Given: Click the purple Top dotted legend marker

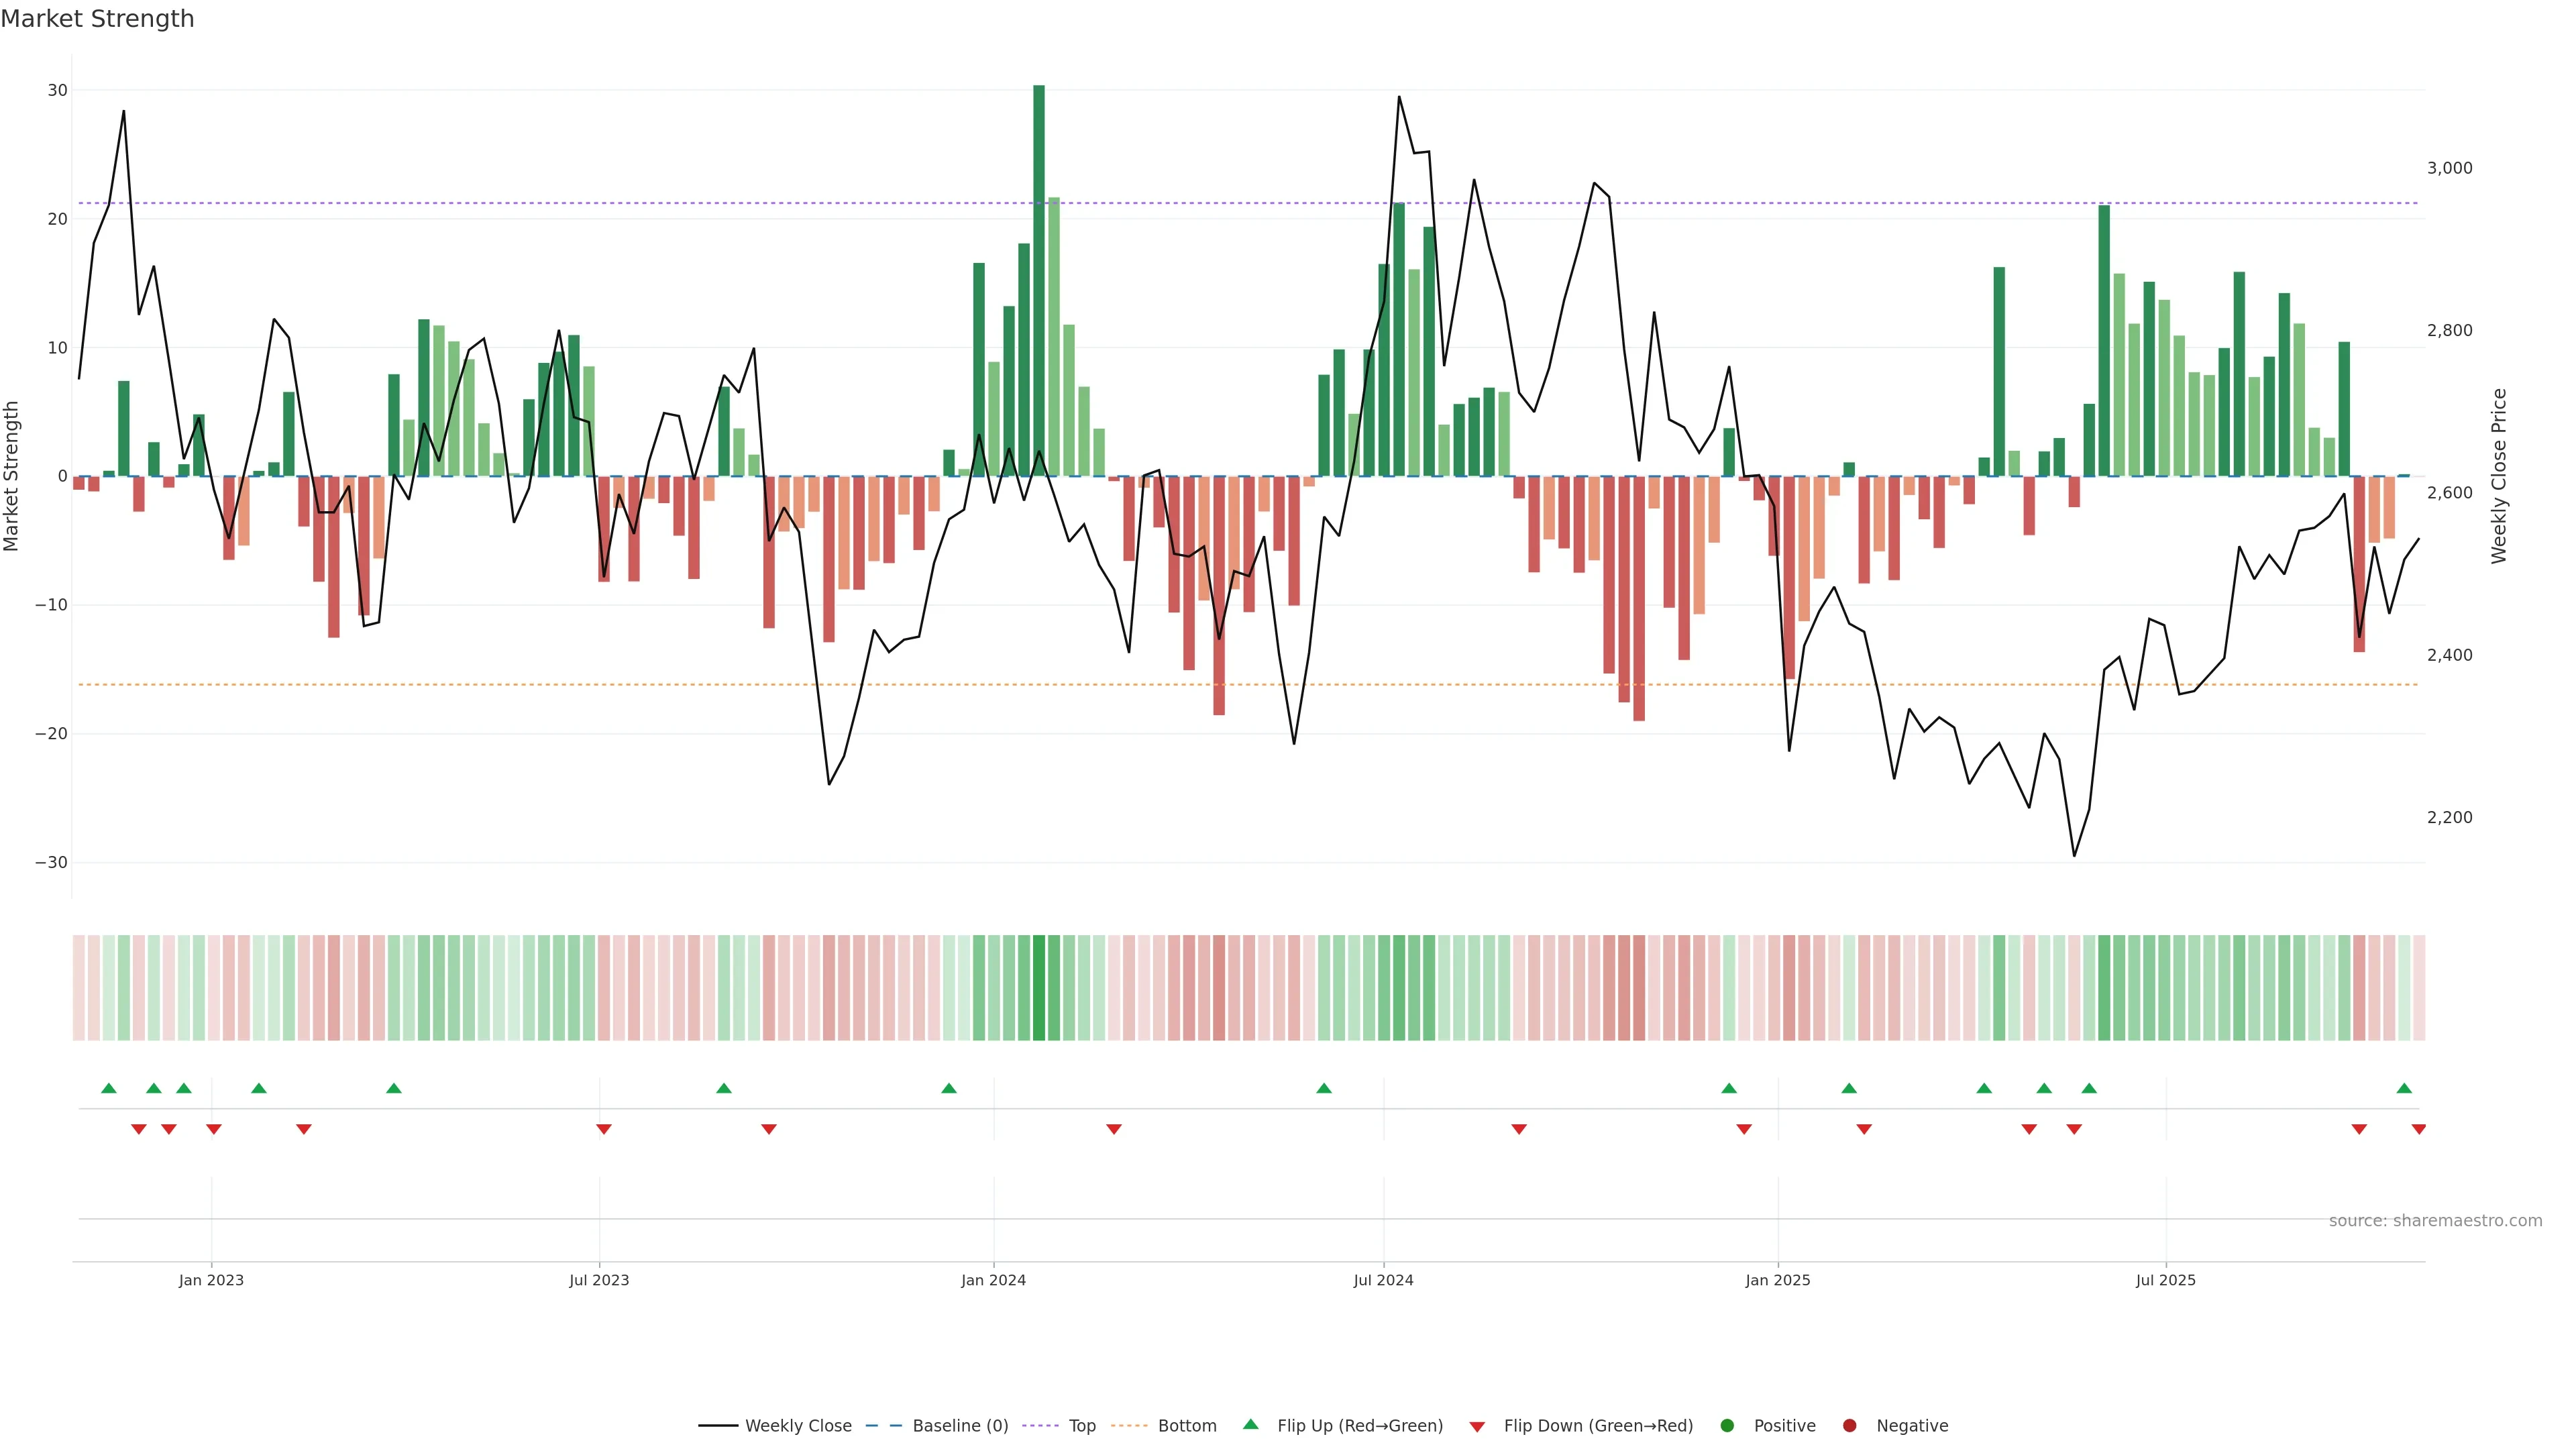Looking at the screenshot, I should point(1040,1425).
